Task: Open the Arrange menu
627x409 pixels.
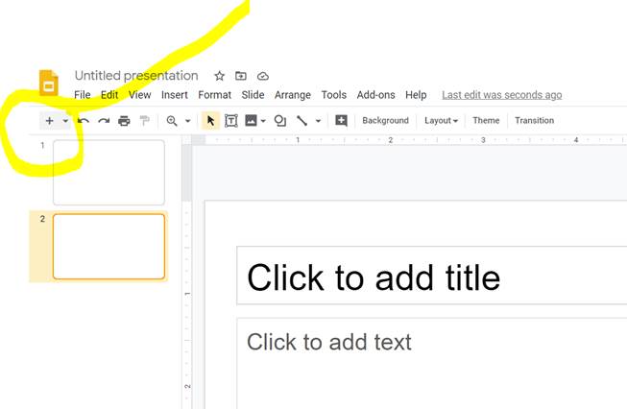Action: coord(293,95)
